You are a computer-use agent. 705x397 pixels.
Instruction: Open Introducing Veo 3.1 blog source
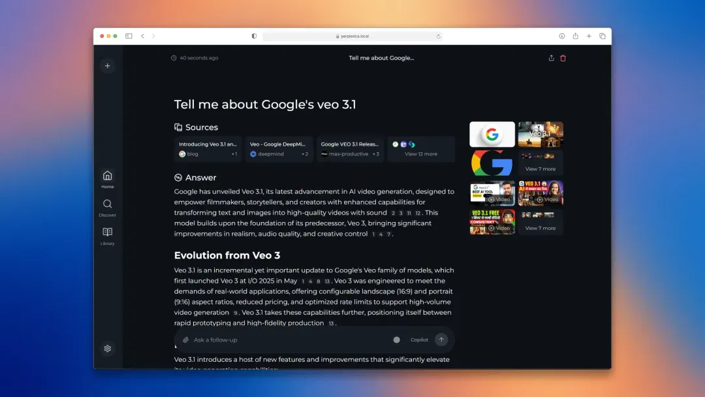point(208,150)
